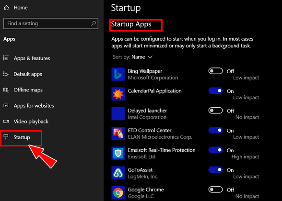Screen dimensions: 282x201
Task: Click the Bing Wallpaper app icon
Action: tap(118, 74)
